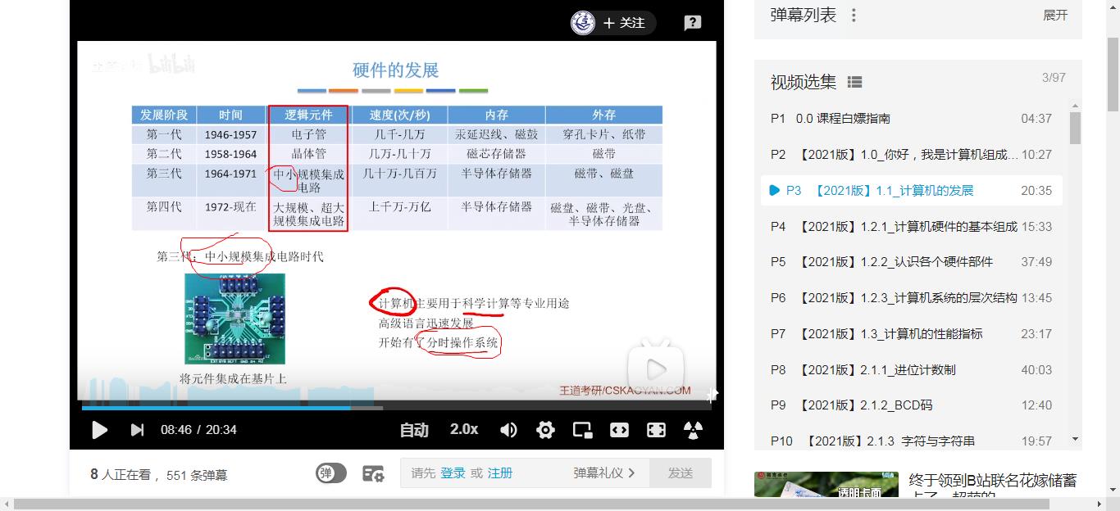Select P3 1.1 计算机的发展
The width and height of the screenshot is (1120, 511).
(x=911, y=190)
